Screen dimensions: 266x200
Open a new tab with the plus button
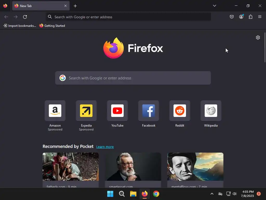click(x=75, y=6)
